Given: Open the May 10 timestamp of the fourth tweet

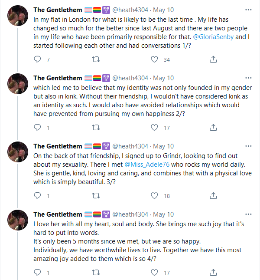Looking at the screenshot, I should (x=163, y=214).
